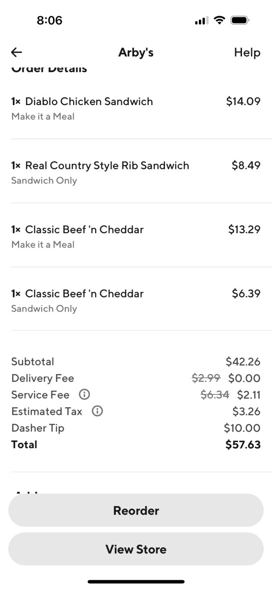Tap the cellular signal icon
Image resolution: width=272 pixels, height=589 pixels.
pos(201,21)
